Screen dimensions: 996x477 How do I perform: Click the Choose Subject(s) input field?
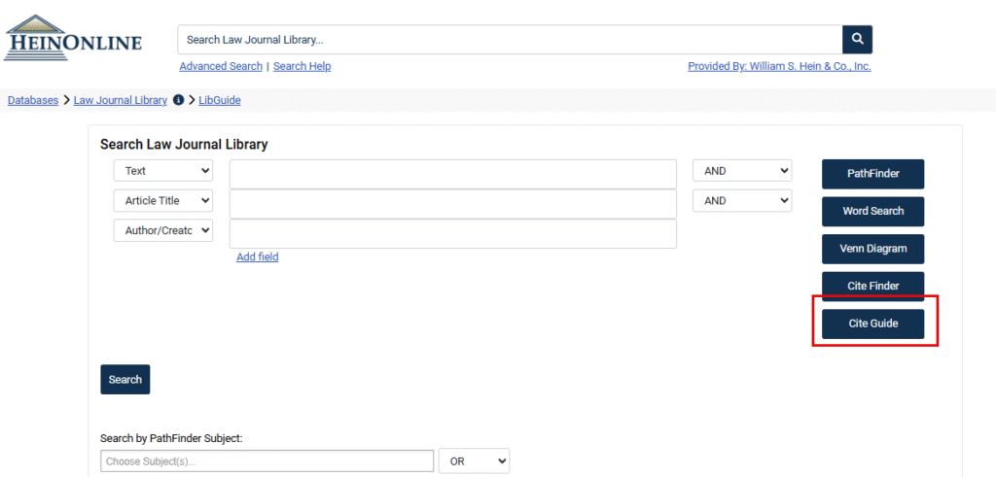(x=267, y=460)
